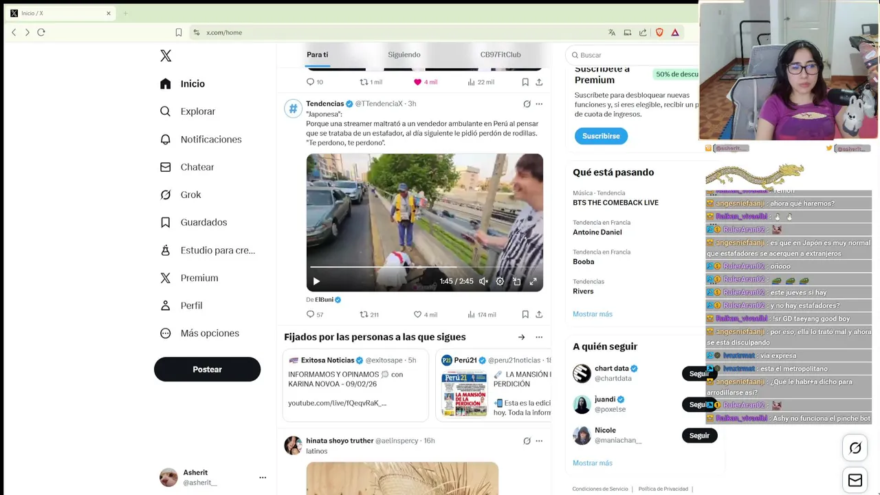Bookmark the Tendencias post
This screenshot has width=880, height=495.
tap(525, 314)
